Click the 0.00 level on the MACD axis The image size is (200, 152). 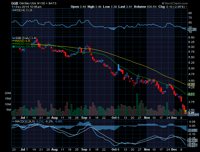(x=192, y=126)
